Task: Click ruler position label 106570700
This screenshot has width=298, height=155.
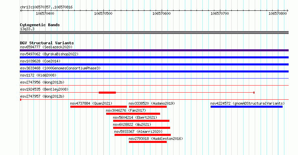Action: click(220, 13)
